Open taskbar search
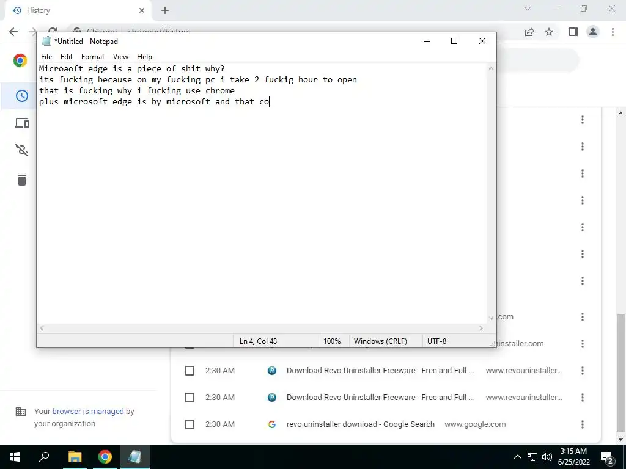 (44, 457)
